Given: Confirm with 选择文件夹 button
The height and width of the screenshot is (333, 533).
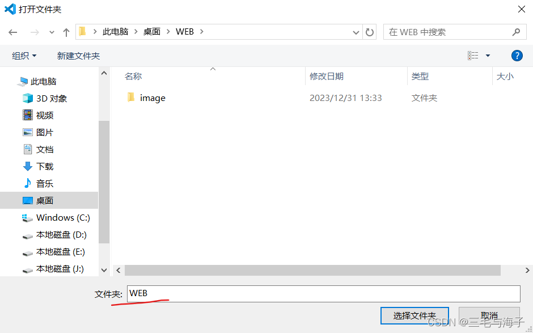Looking at the screenshot, I should point(414,315).
